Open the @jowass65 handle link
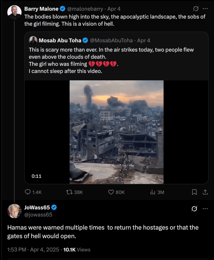 coord(38,215)
